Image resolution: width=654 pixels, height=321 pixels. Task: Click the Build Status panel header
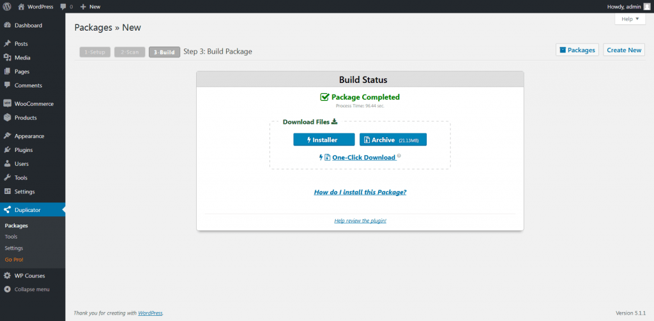click(x=360, y=79)
